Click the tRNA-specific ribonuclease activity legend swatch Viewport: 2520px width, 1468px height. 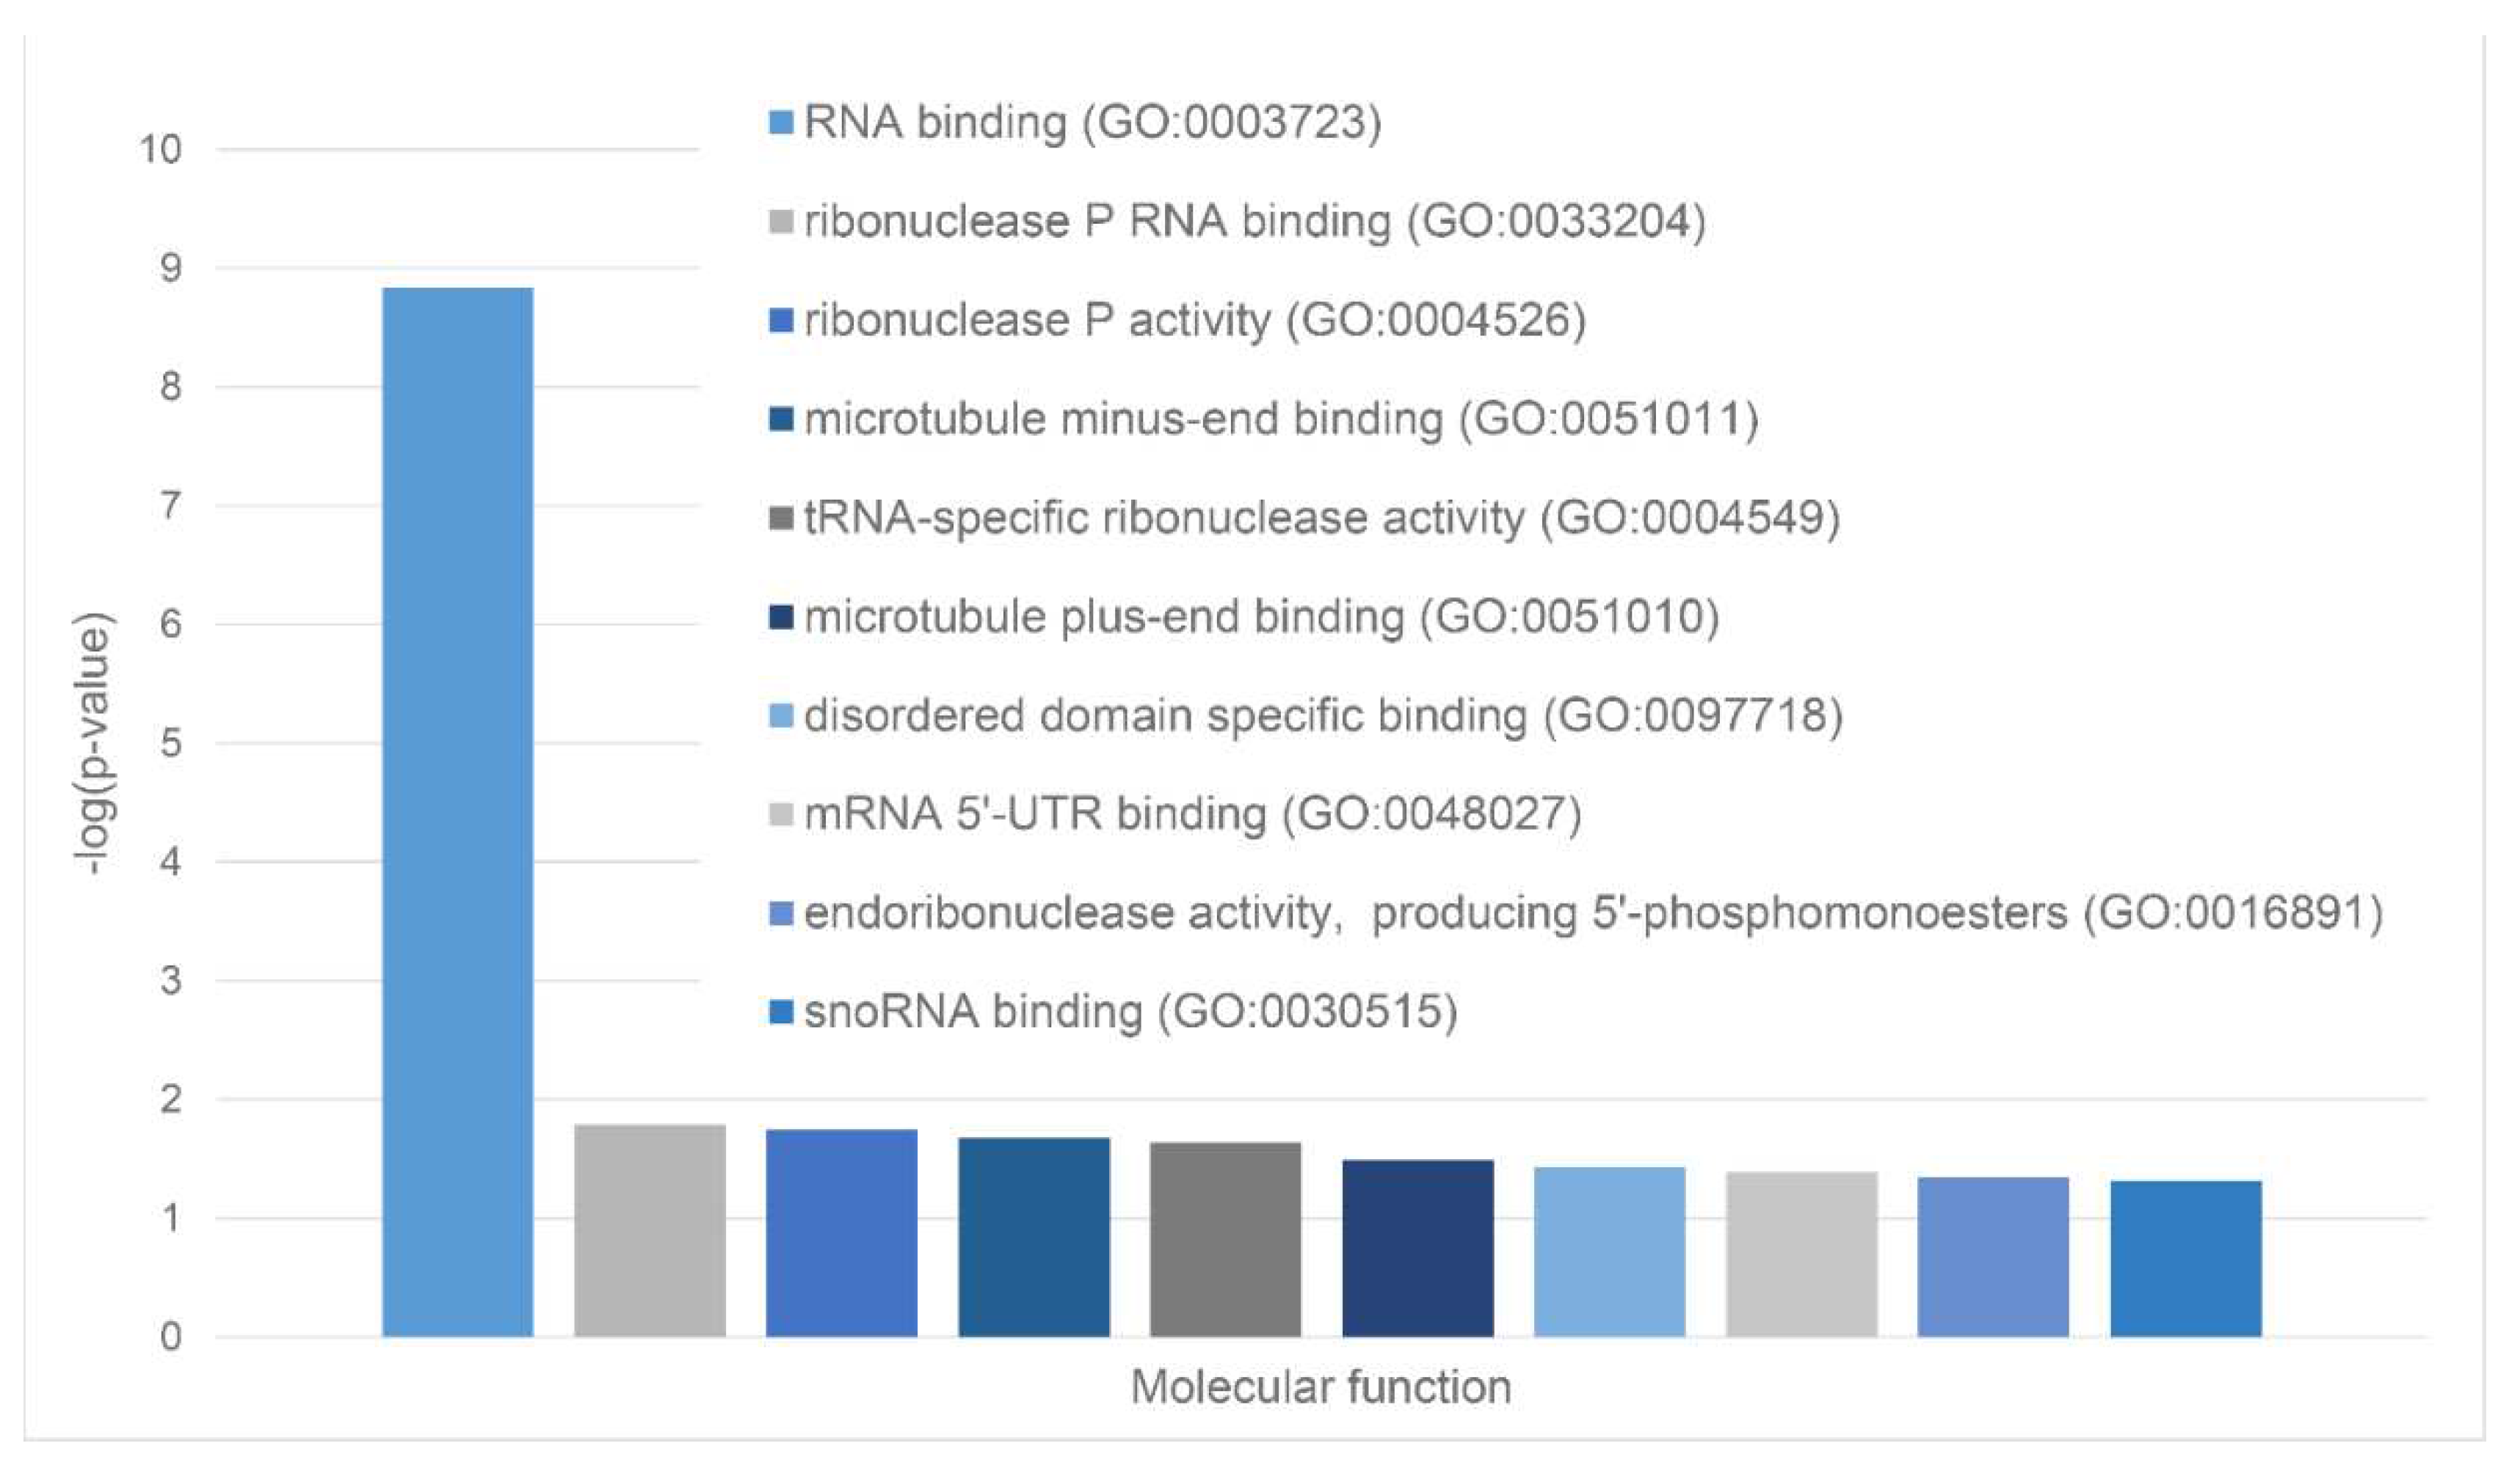tap(781, 519)
